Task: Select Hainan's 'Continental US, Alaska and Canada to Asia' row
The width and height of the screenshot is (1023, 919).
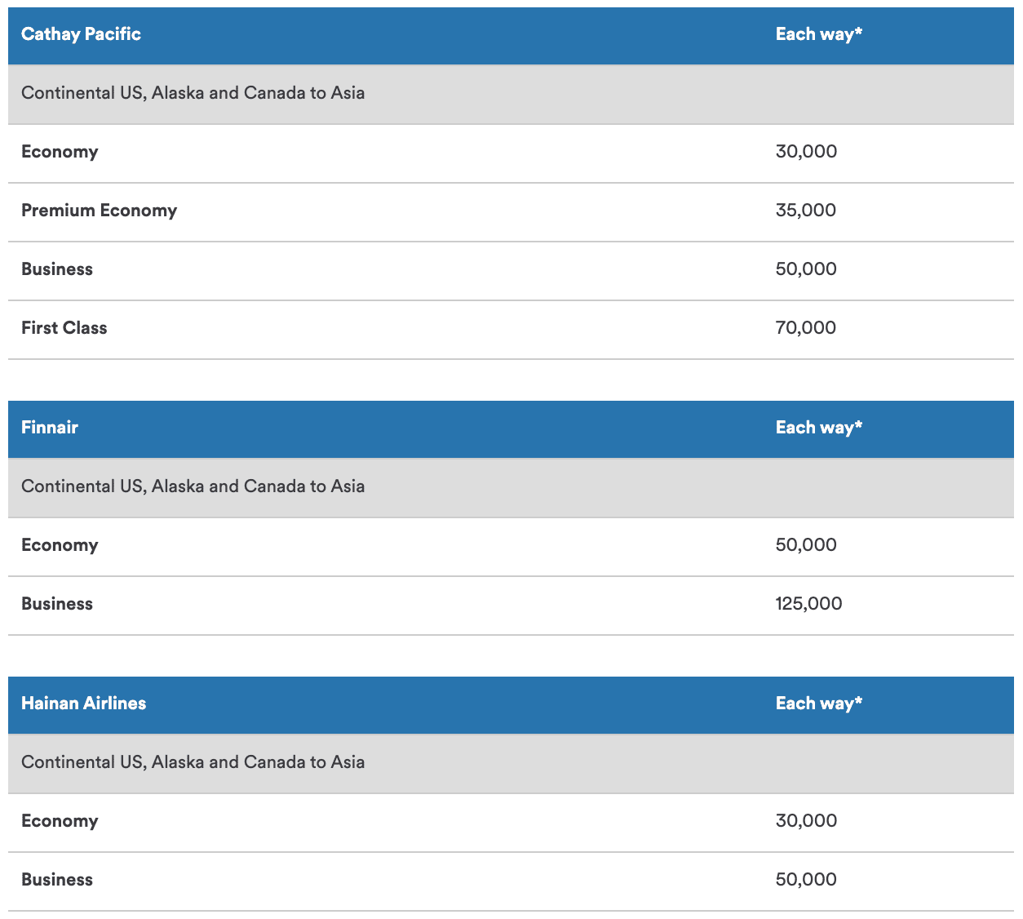Action: pyautogui.click(x=193, y=762)
